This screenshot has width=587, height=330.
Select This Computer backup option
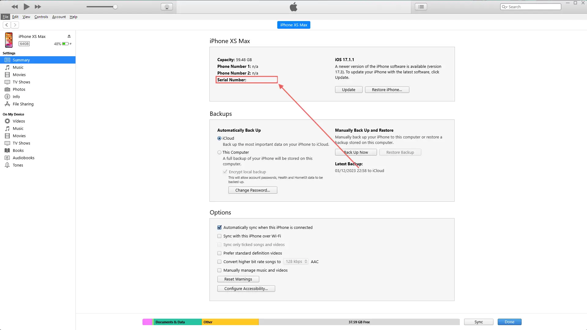[x=220, y=152]
